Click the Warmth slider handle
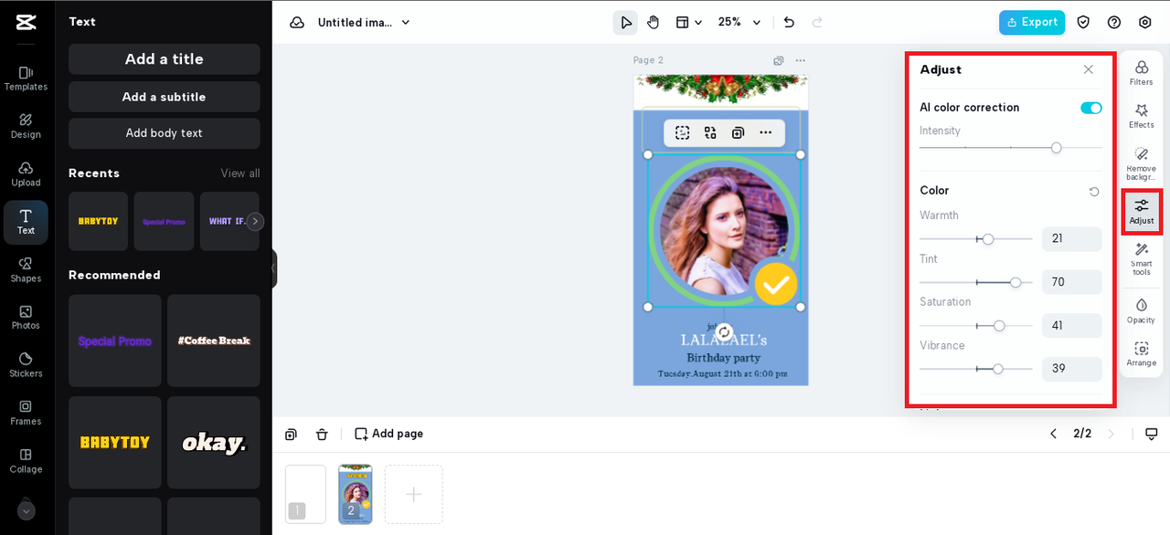The image size is (1170, 535). [988, 239]
